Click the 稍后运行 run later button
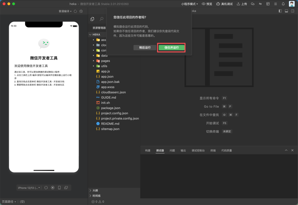The height and width of the screenshot is (205, 298). pos(145,47)
